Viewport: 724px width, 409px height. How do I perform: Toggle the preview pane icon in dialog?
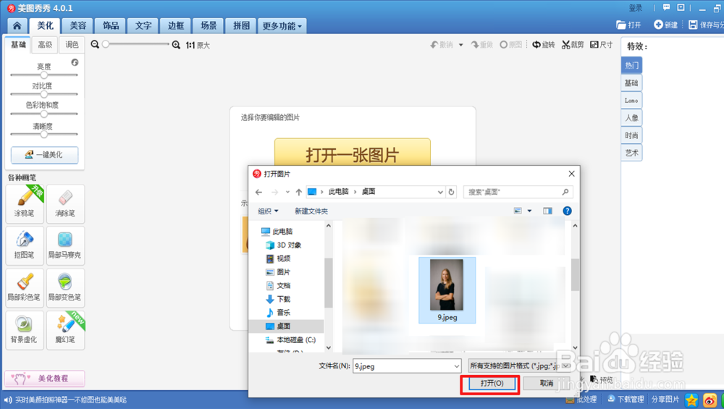click(x=547, y=211)
